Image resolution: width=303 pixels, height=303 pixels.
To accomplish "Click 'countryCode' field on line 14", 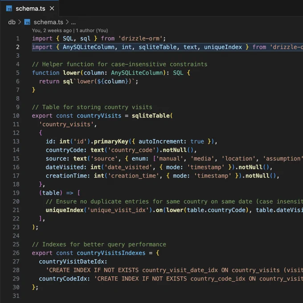I will [x=65, y=150].
